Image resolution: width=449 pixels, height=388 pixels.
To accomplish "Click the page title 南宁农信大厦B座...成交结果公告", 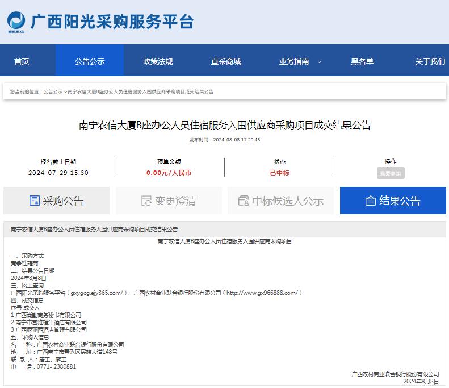I will (225, 125).
